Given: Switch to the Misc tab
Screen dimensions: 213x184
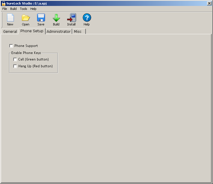Looking at the screenshot, I should click(x=79, y=31).
